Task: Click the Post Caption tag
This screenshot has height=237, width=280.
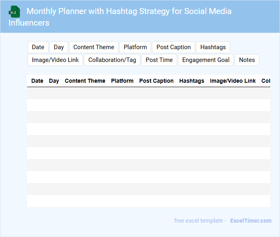Action: click(x=174, y=47)
